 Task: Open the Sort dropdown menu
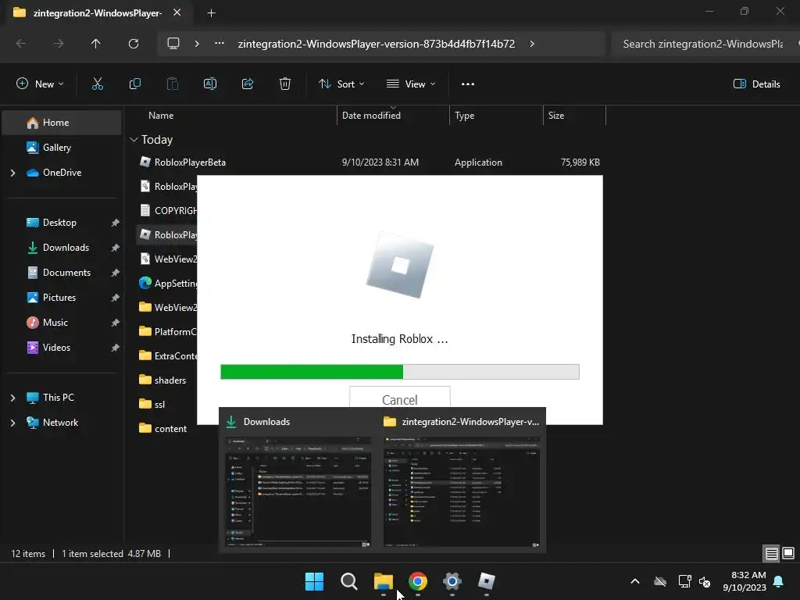[341, 84]
